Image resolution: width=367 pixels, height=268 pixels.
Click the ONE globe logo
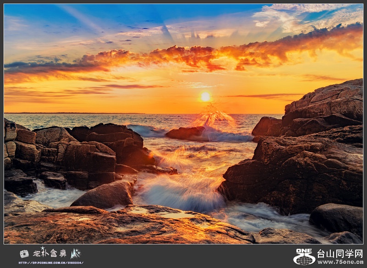pyautogui.click(x=304, y=257)
